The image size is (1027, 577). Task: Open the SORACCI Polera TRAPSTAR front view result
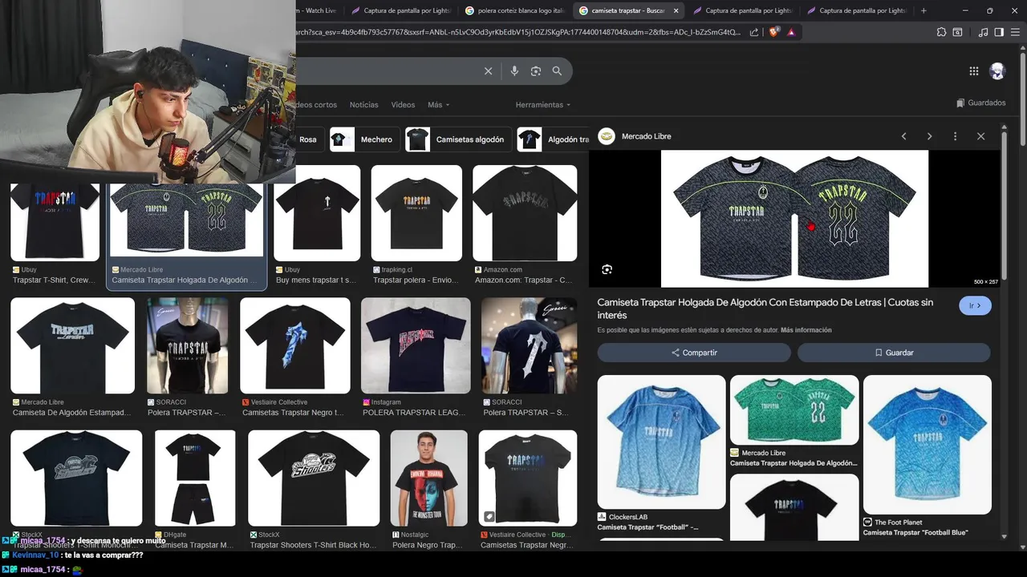click(188, 345)
